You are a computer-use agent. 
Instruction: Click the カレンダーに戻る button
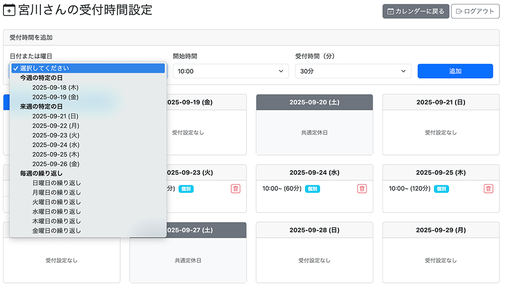tap(416, 12)
